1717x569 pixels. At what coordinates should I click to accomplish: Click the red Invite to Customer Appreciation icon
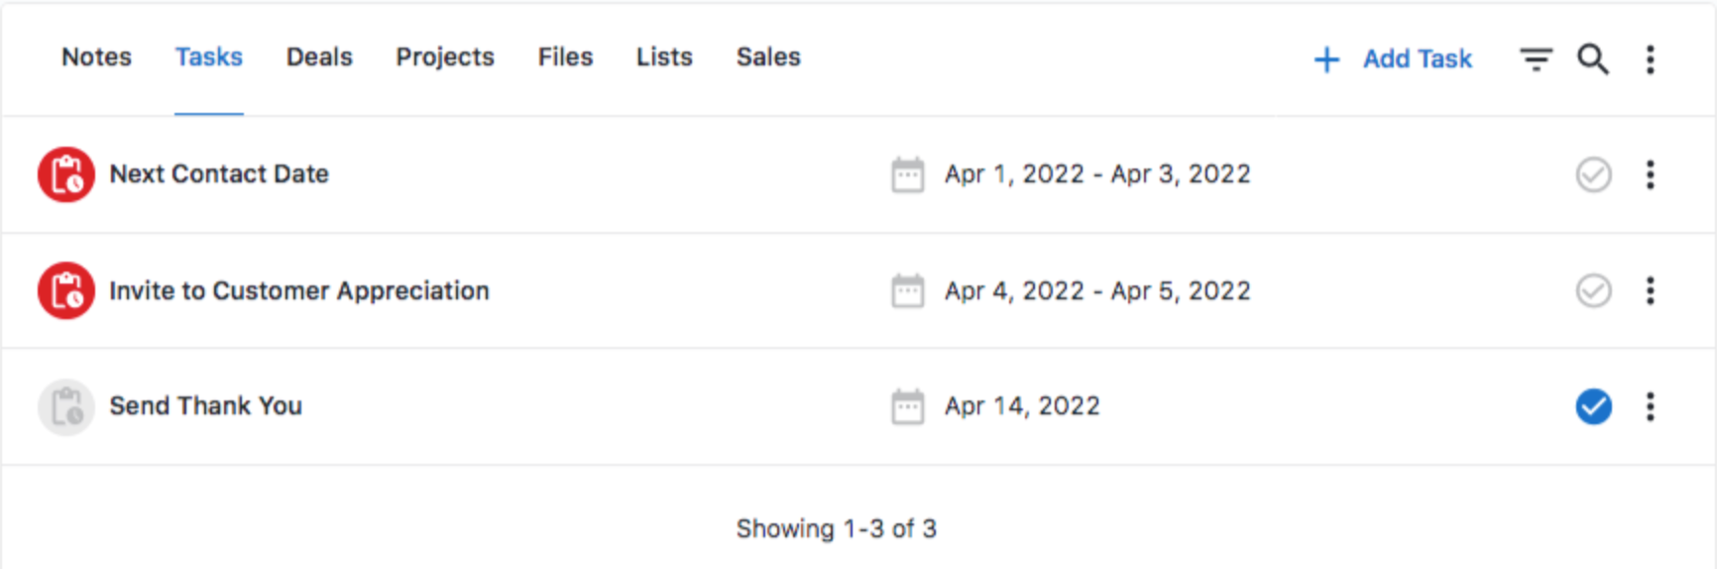point(66,290)
